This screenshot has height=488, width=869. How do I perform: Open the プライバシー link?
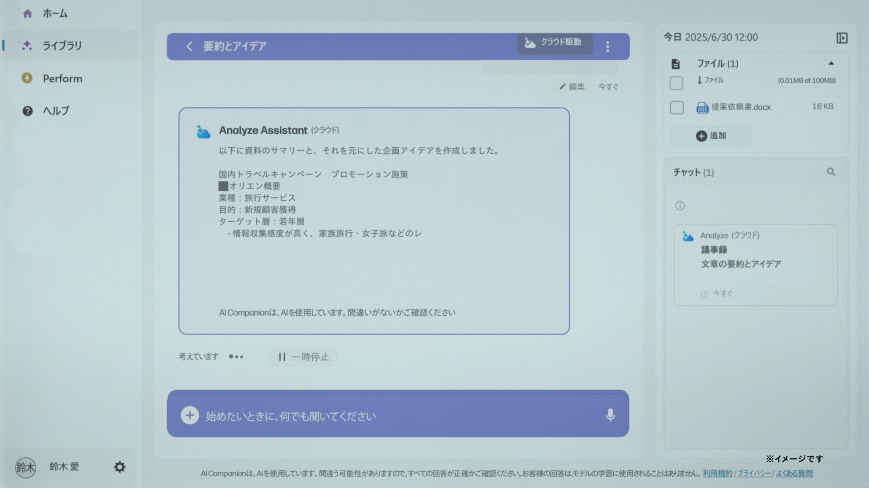[754, 474]
